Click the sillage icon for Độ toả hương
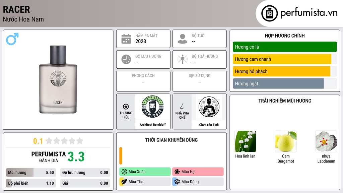Screen dimensions: 343x193 click(x=183, y=59)
